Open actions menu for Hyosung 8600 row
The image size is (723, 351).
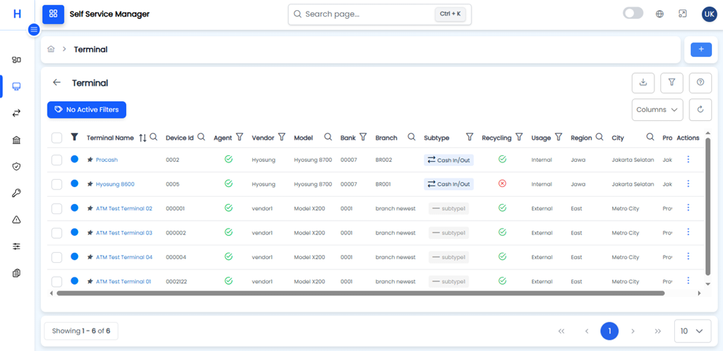point(688,184)
